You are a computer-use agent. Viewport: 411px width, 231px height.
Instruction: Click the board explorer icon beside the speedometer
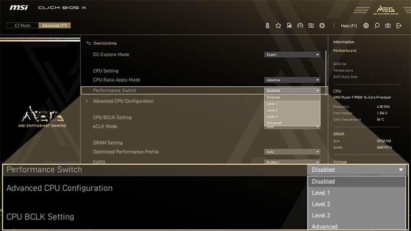[x=311, y=26]
